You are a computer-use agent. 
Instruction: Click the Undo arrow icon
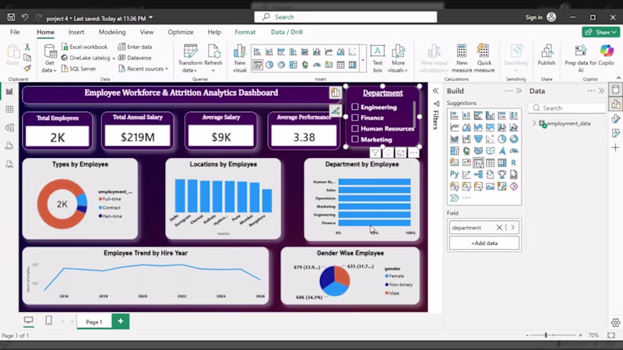tap(25, 17)
